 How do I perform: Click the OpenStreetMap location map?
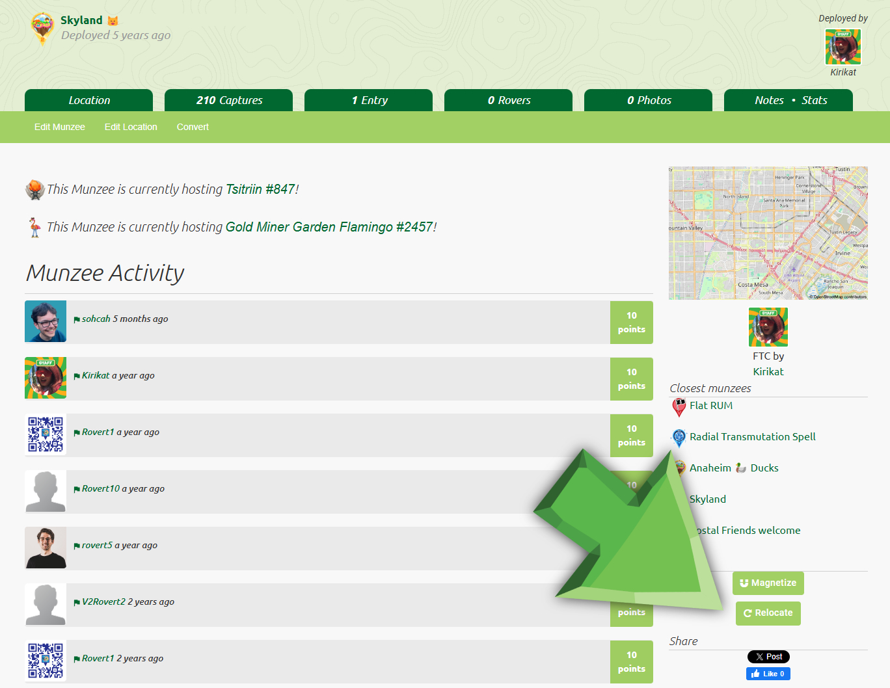(768, 233)
